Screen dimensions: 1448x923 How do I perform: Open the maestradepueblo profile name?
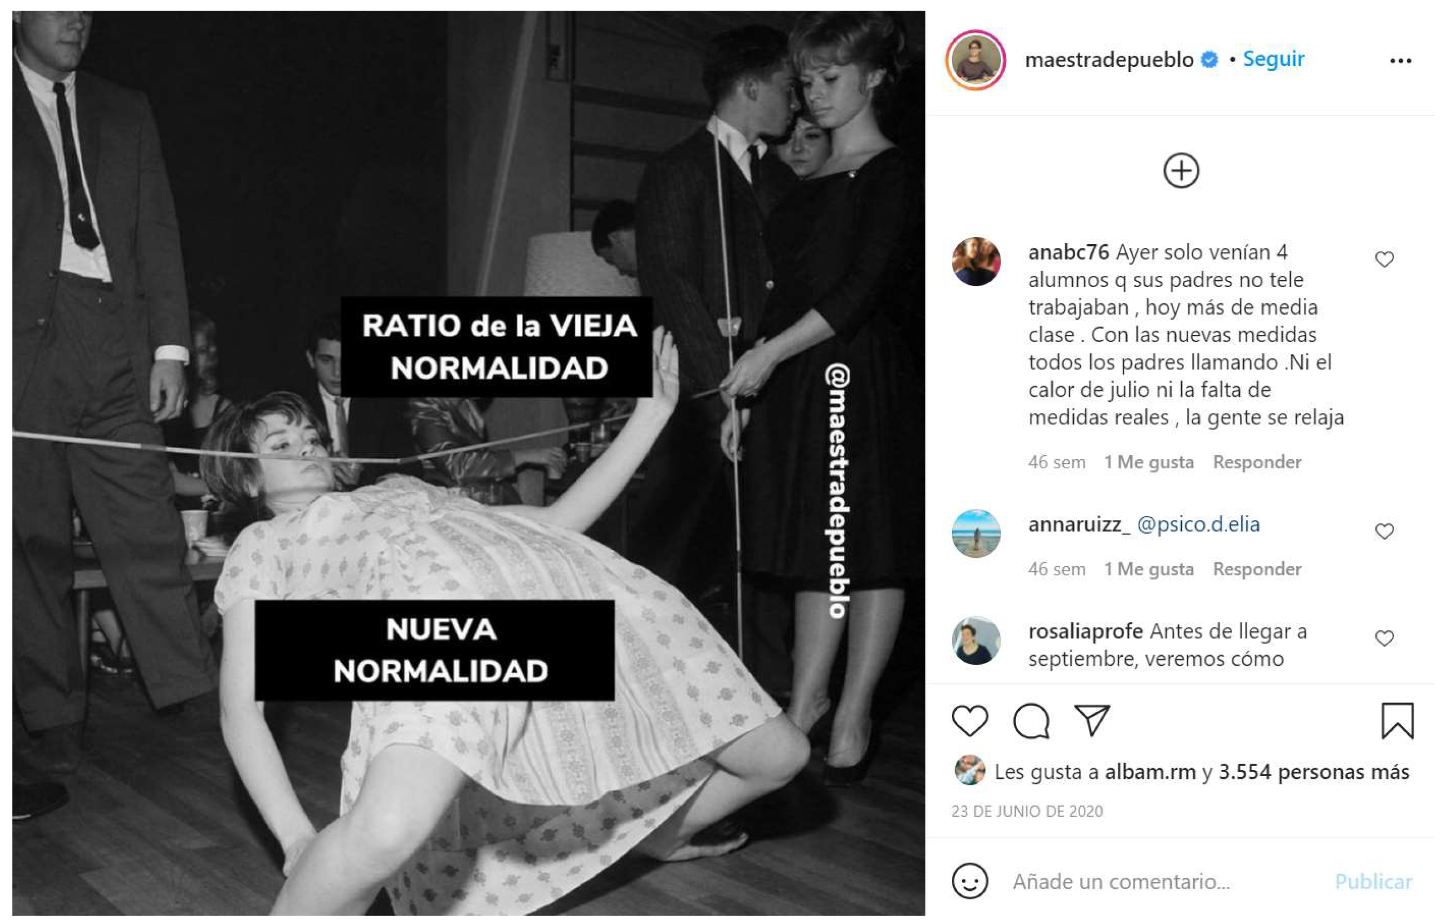point(1109,60)
